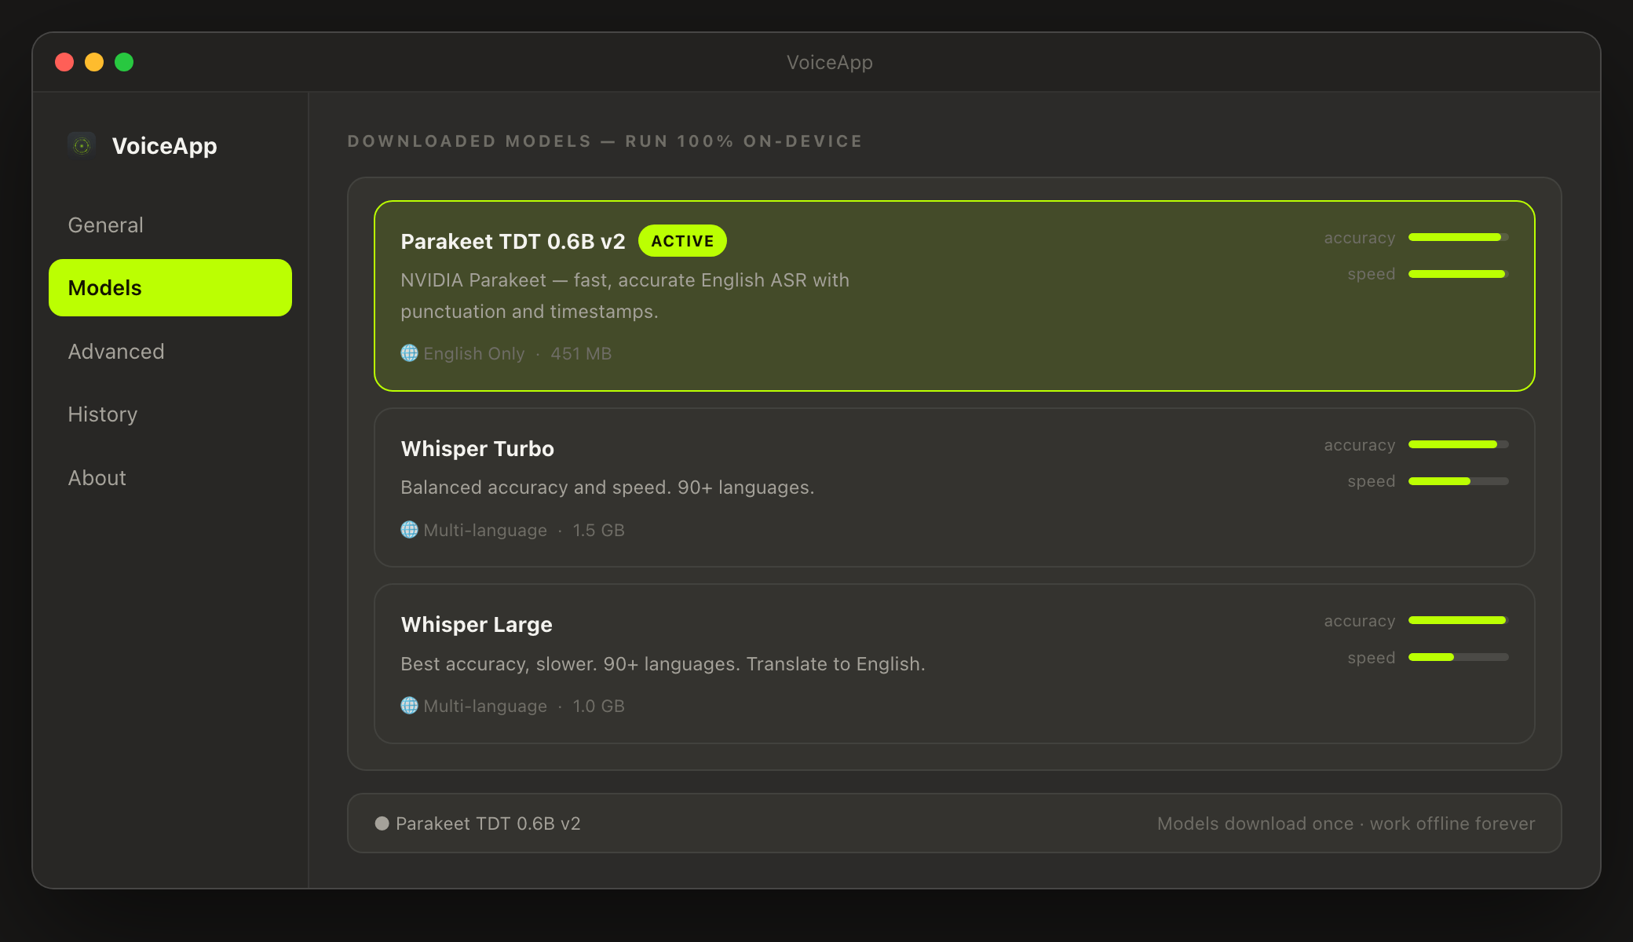The image size is (1633, 942).
Task: Click the English Only label
Action: coord(474,354)
